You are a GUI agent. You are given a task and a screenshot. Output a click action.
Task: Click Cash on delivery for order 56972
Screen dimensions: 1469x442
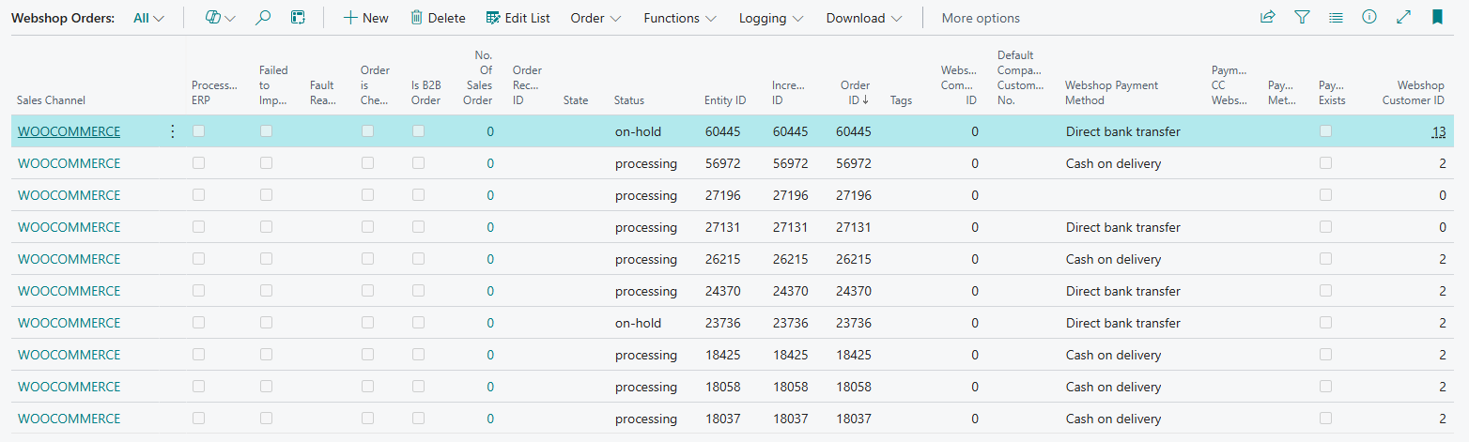(1114, 164)
